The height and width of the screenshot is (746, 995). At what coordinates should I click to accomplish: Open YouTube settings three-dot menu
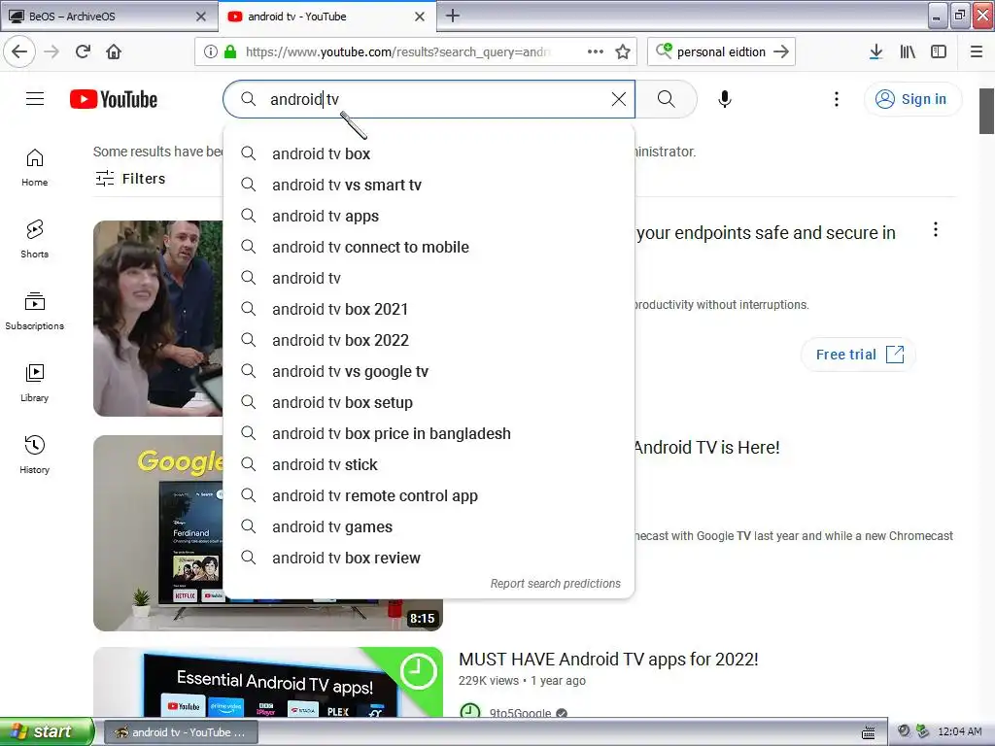[x=837, y=99]
